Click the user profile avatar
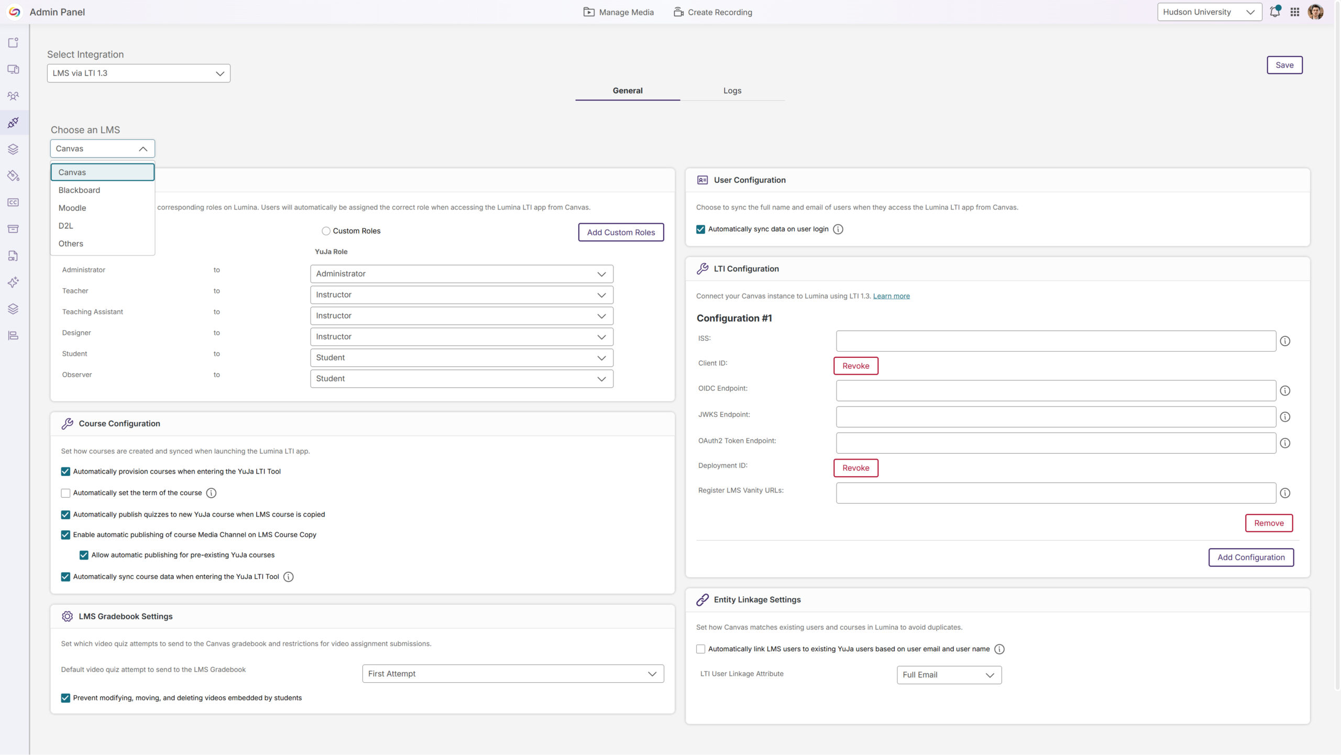This screenshot has height=755, width=1341. tap(1315, 12)
